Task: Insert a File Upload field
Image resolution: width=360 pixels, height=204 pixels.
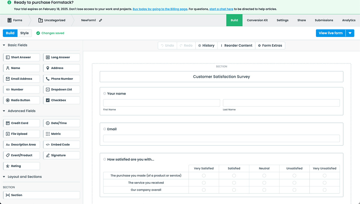Action: pyautogui.click(x=21, y=134)
